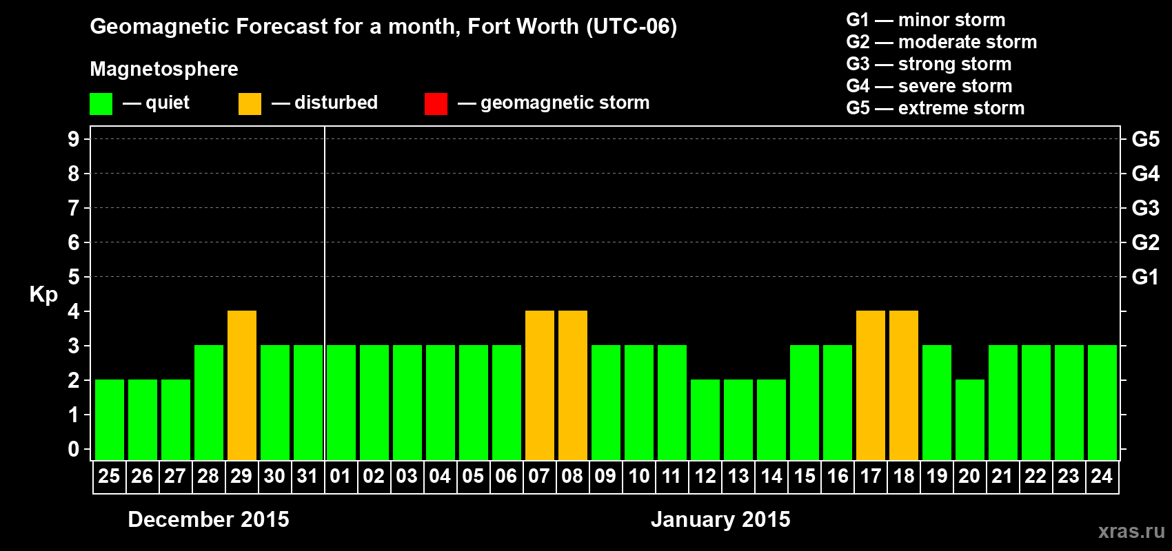Click the '— quiet' legend label
1172x551 pixels.
click(156, 103)
